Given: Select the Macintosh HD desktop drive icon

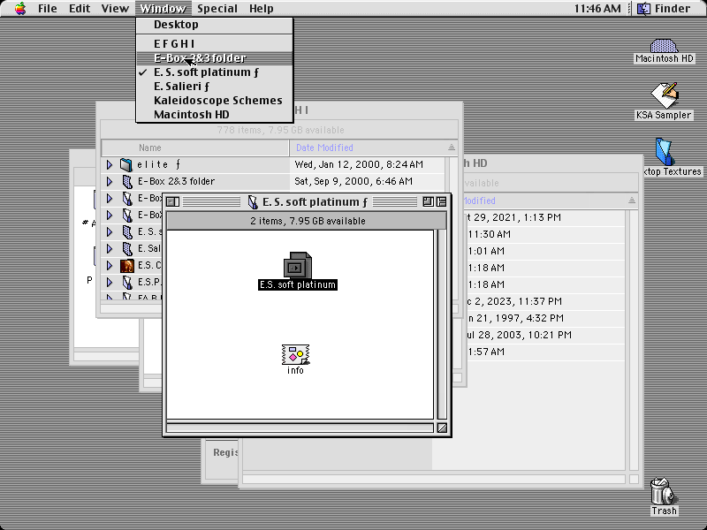Looking at the screenshot, I should pos(664,46).
